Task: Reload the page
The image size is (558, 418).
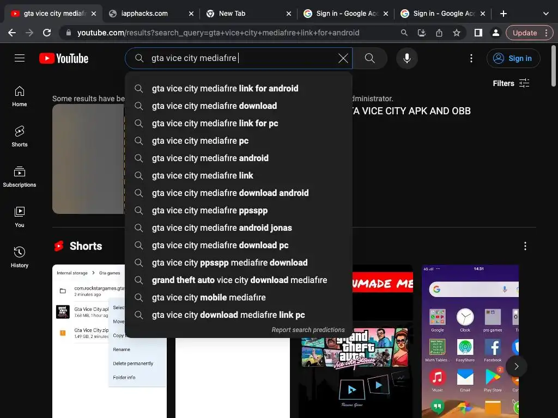Action: pos(47,33)
